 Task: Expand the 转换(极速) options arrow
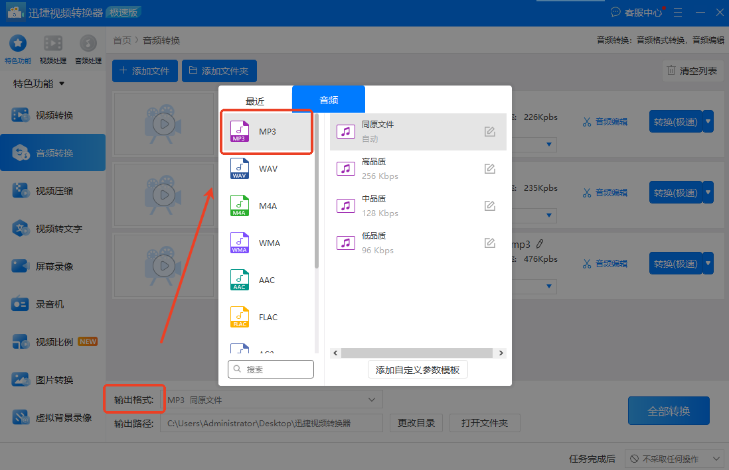(x=708, y=121)
